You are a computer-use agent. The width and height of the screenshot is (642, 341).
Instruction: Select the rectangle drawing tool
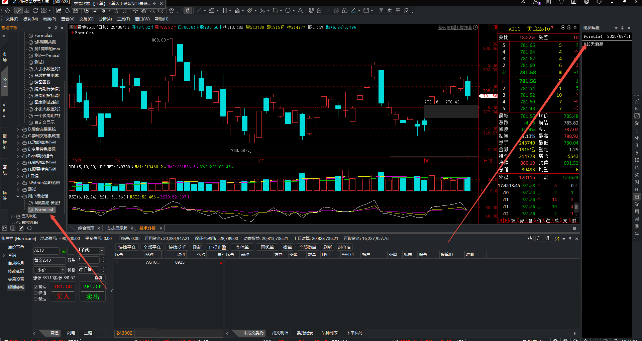click(275, 10)
